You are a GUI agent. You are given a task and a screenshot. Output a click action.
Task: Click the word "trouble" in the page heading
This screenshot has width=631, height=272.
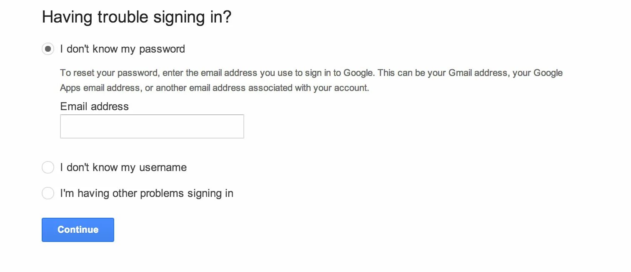(123, 18)
